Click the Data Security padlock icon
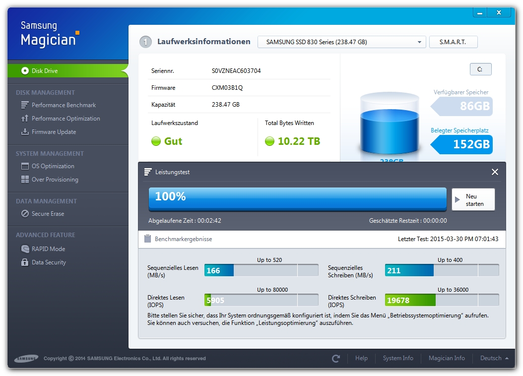 click(x=25, y=262)
